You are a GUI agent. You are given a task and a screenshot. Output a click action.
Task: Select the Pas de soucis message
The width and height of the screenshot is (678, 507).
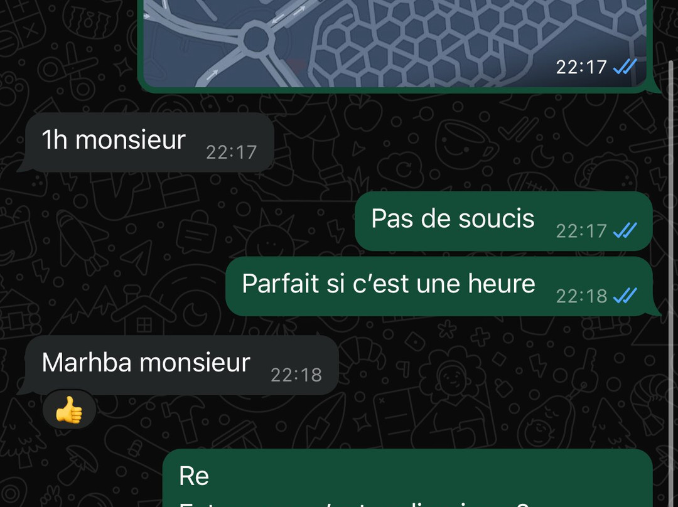(503, 221)
